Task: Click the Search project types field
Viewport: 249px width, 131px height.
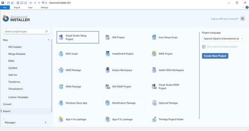Action: click(x=26, y=31)
